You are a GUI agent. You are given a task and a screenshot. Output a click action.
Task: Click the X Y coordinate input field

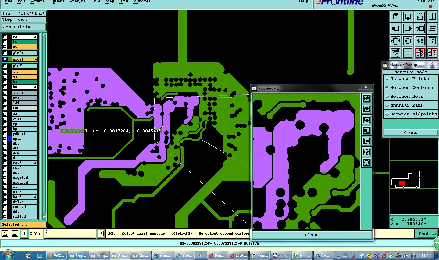point(70,234)
